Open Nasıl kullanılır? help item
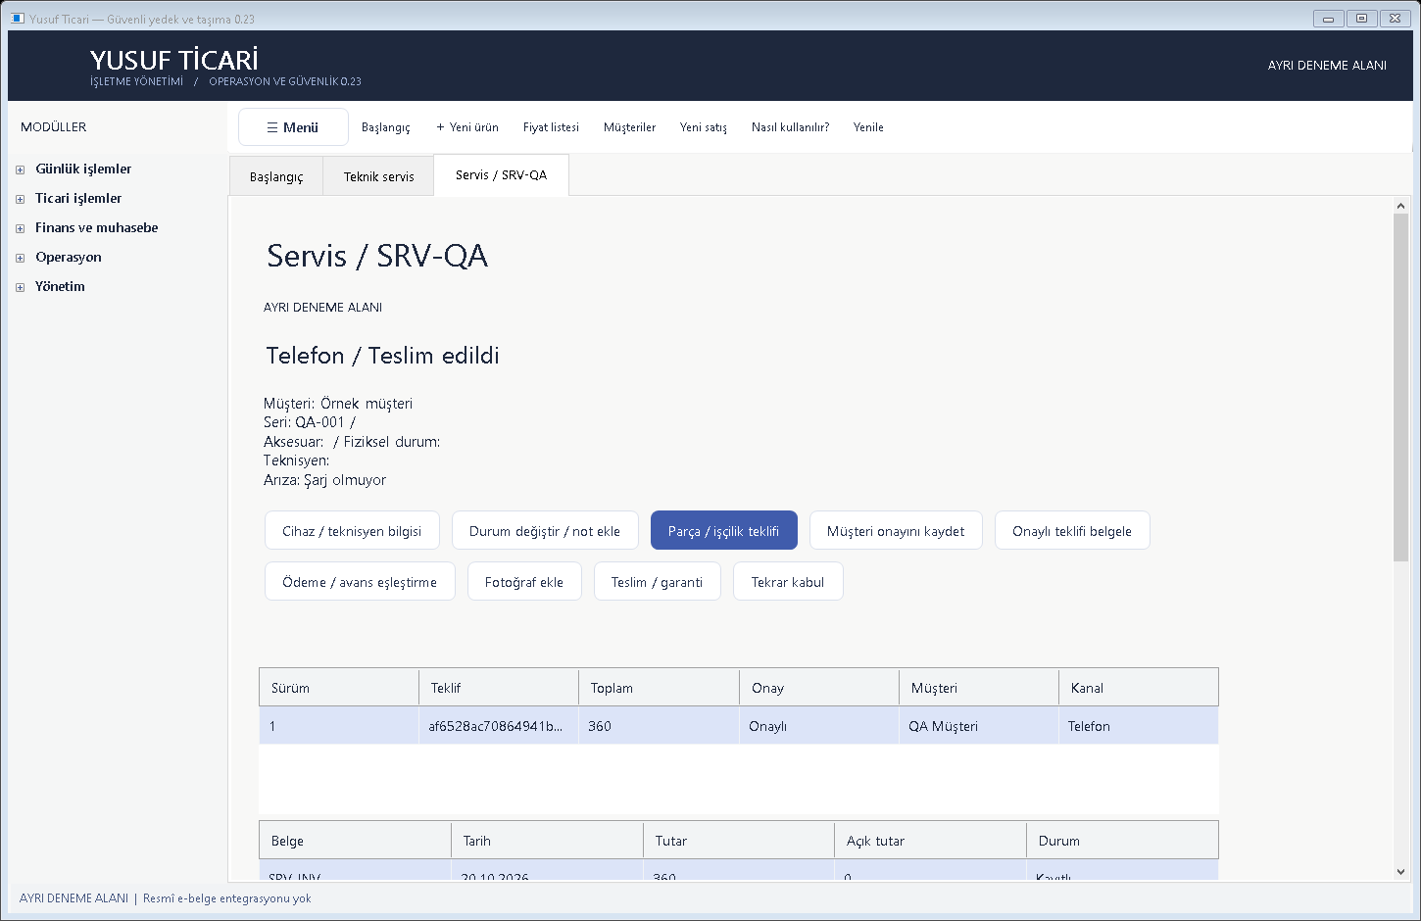The image size is (1421, 921). point(790,127)
